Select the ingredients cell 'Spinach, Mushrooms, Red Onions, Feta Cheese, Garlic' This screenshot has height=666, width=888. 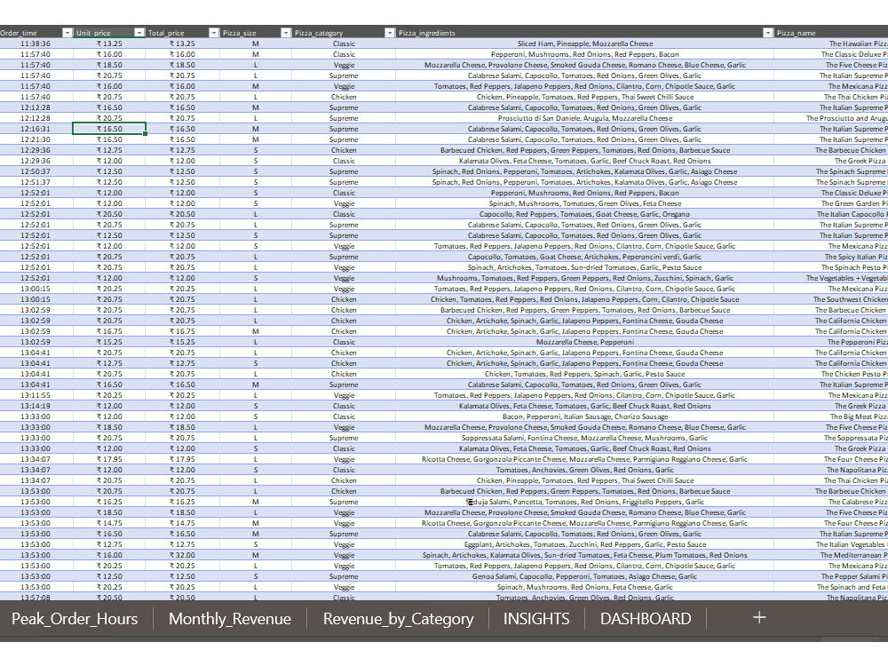[x=584, y=587]
